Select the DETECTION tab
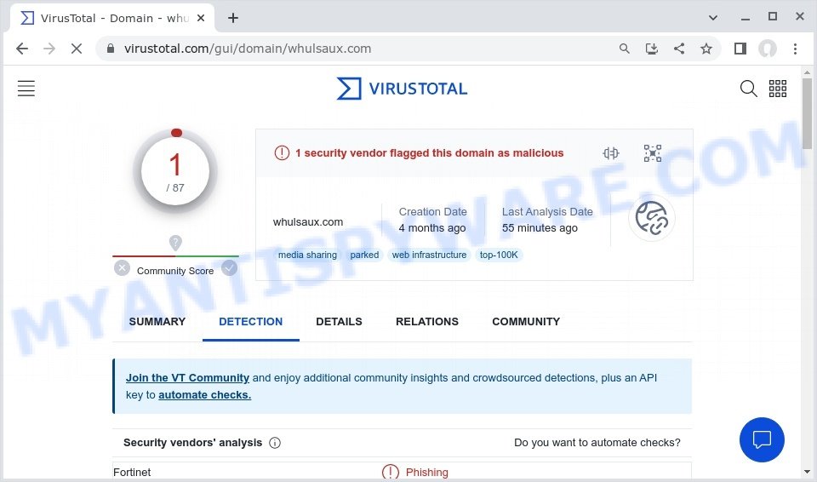The image size is (817, 482). 250,321
